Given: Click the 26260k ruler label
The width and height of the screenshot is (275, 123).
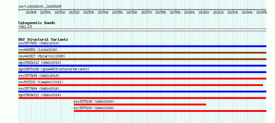Looking at the screenshot, I should coord(189,12).
